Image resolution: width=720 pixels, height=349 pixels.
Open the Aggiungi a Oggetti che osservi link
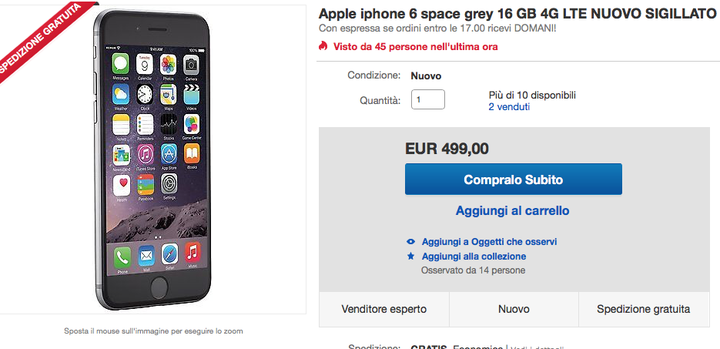coord(489,241)
